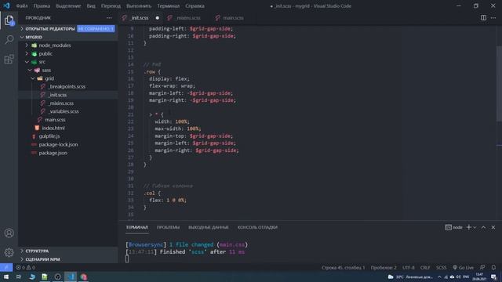
Task: Open the Explorer view in activity bar
Action: [x=9, y=21]
